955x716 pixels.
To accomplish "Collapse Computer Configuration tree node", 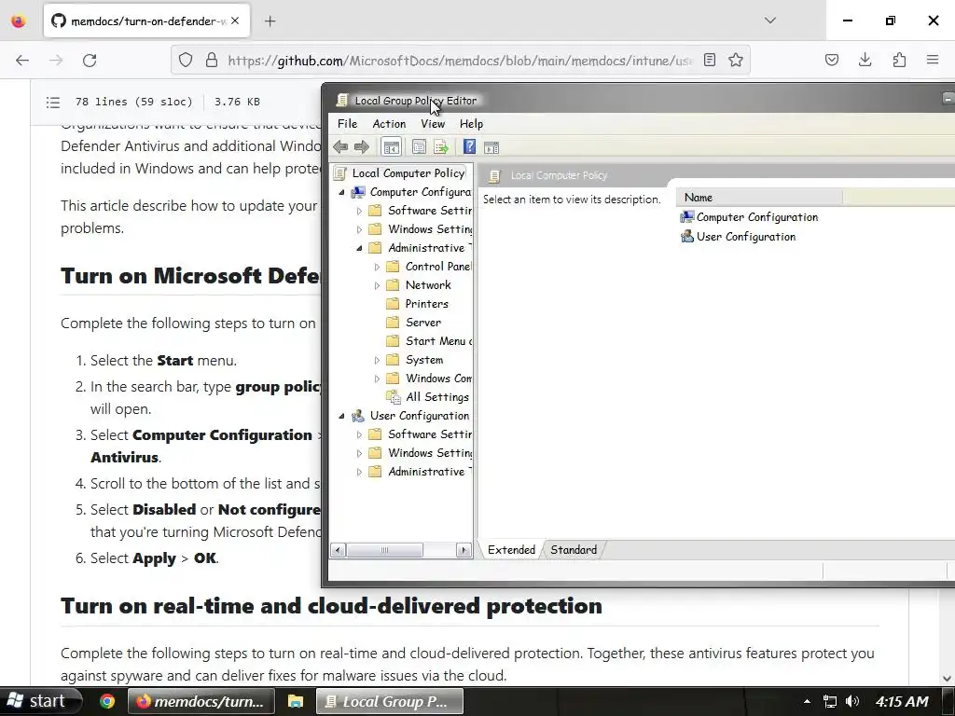I will (341, 192).
